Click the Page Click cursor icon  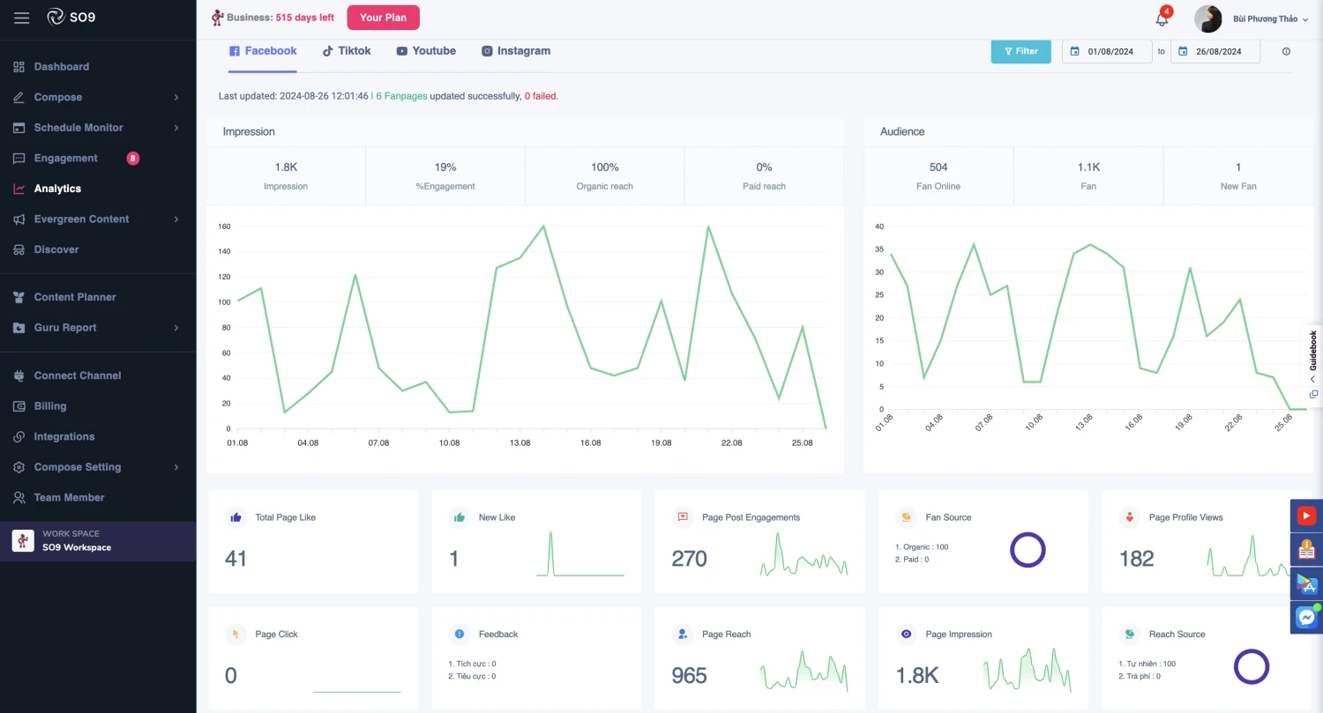236,634
